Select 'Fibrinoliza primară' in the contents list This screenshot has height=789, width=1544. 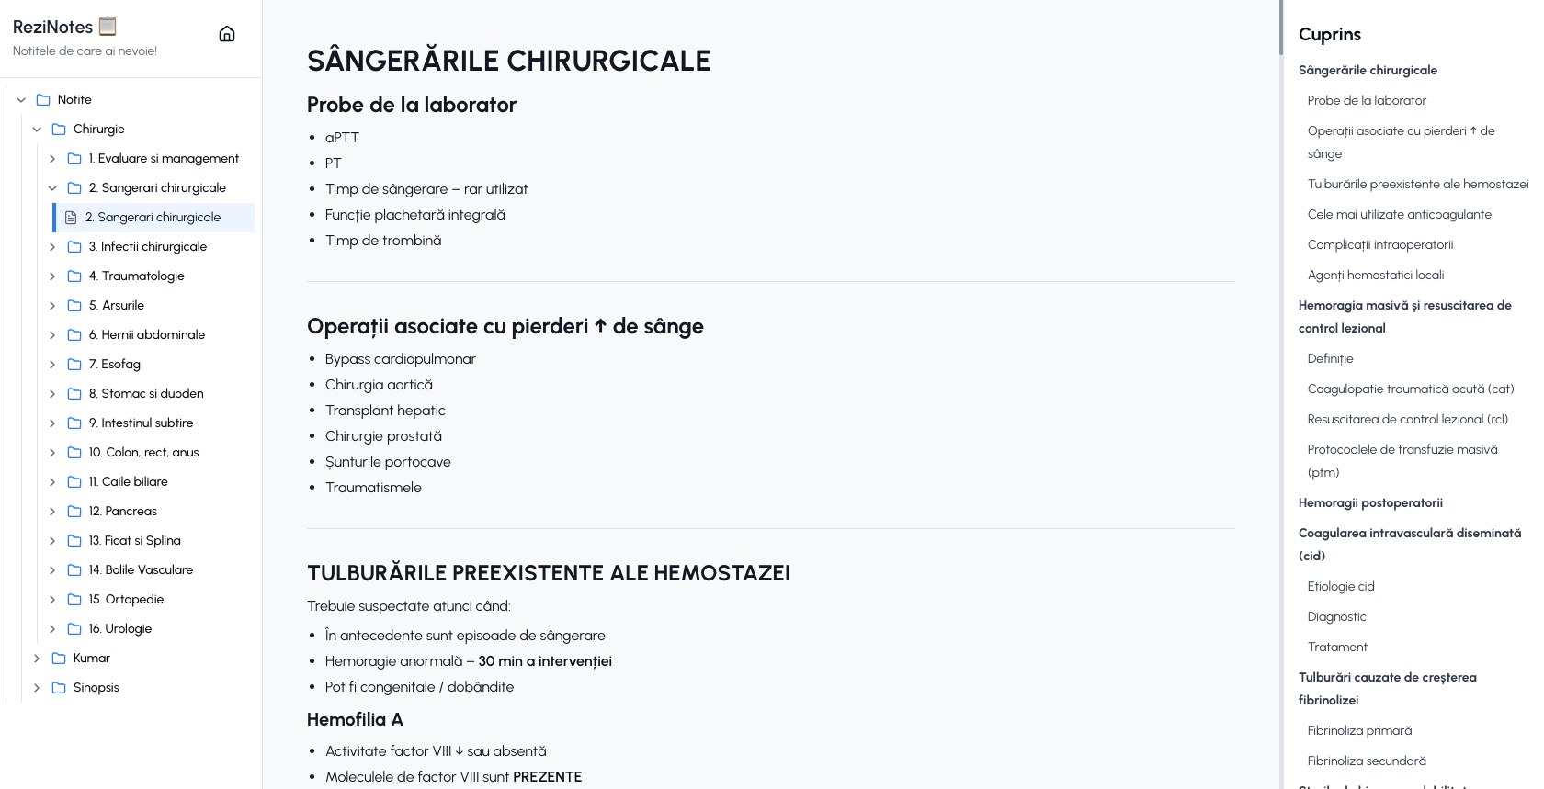pyautogui.click(x=1358, y=730)
